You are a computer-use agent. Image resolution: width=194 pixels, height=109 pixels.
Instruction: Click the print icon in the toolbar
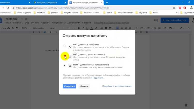pyautogui.click(x=9, y=28)
